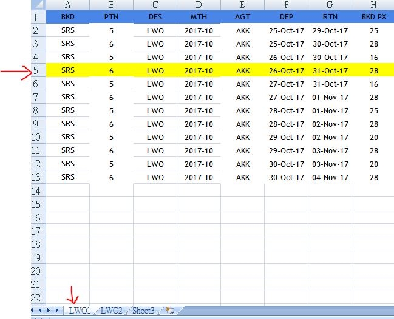The image size is (394, 319).
Task: Select RTN cell 01-Nov-17 in row 7
Action: [330, 97]
